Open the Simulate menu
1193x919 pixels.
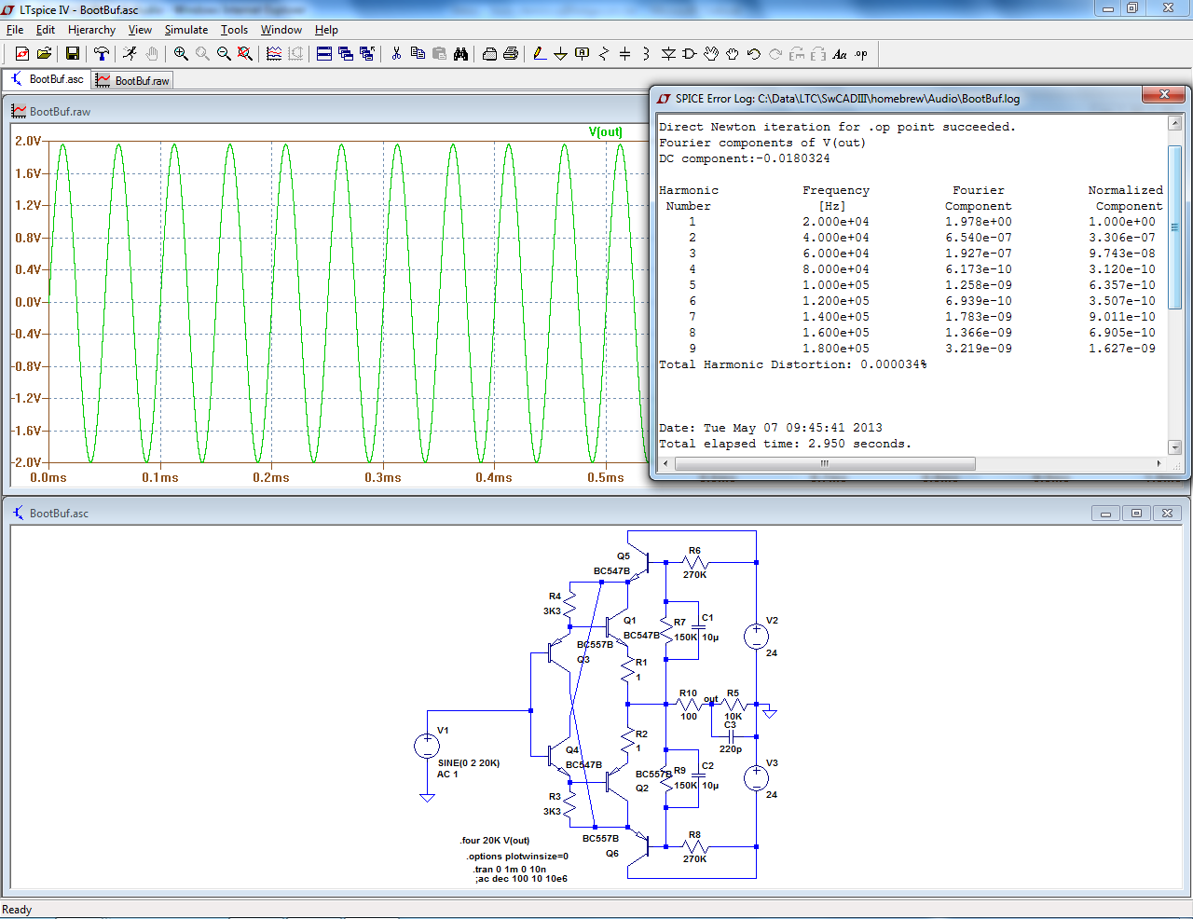[x=186, y=30]
